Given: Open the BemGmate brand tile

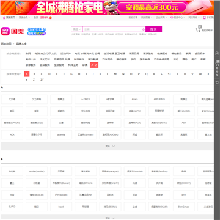Looking at the screenshot, I should click(184, 207).
